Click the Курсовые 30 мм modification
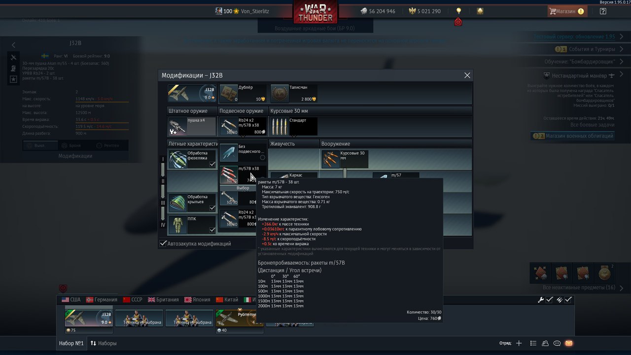 pos(345,159)
